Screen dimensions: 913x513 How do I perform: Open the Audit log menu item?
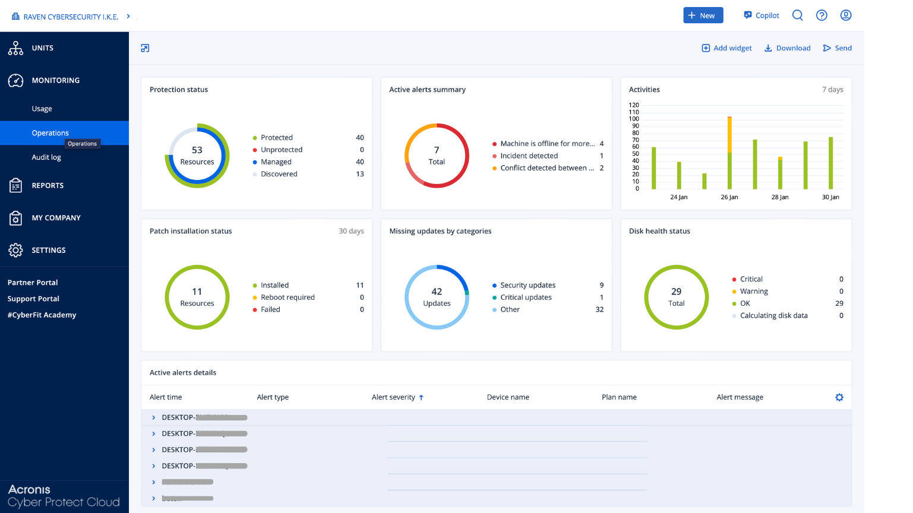coord(46,157)
